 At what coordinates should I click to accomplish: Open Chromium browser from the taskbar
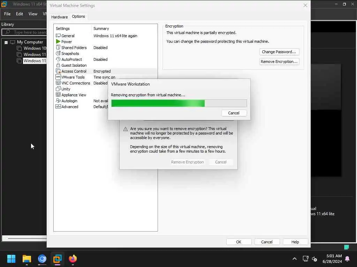[42, 259]
